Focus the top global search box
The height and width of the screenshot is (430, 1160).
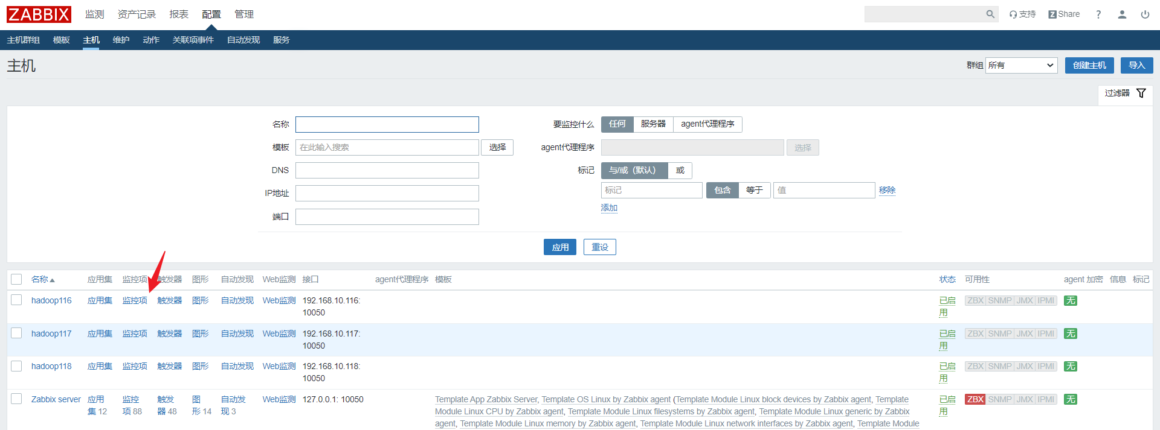(x=924, y=14)
